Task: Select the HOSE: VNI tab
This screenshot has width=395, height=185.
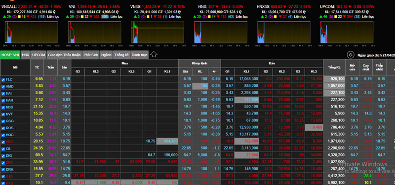Action: pos(10,55)
